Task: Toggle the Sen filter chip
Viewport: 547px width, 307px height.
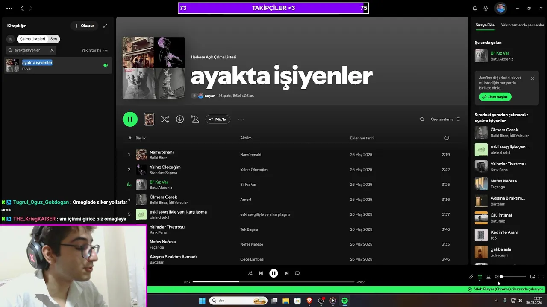Action: [x=53, y=39]
